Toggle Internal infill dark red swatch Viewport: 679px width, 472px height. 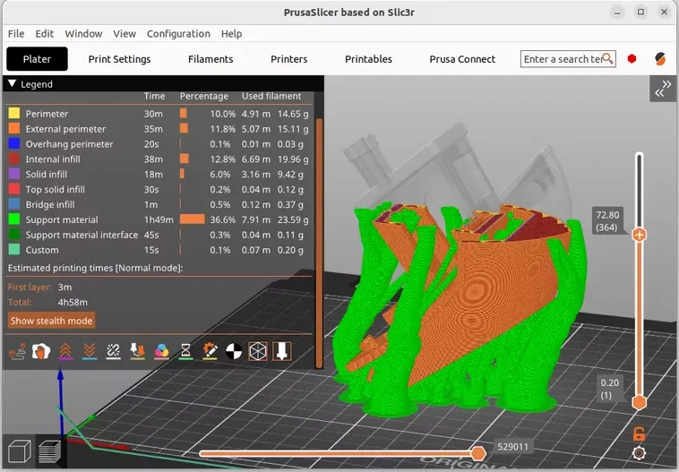coord(14,159)
